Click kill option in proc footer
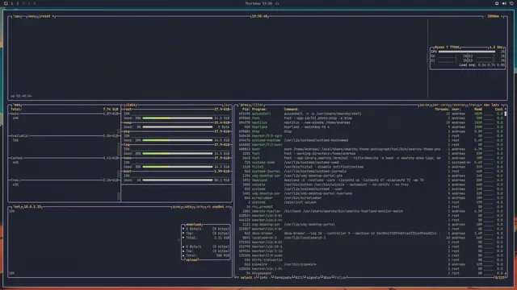Screen dimensions: 517x290 click(299, 278)
